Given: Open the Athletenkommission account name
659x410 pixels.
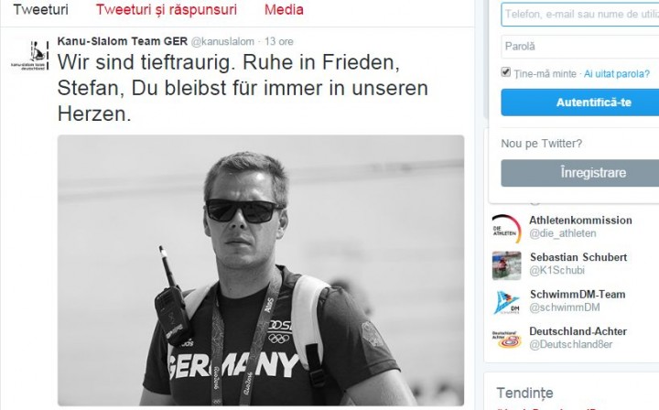Looking at the screenshot, I should tap(580, 221).
